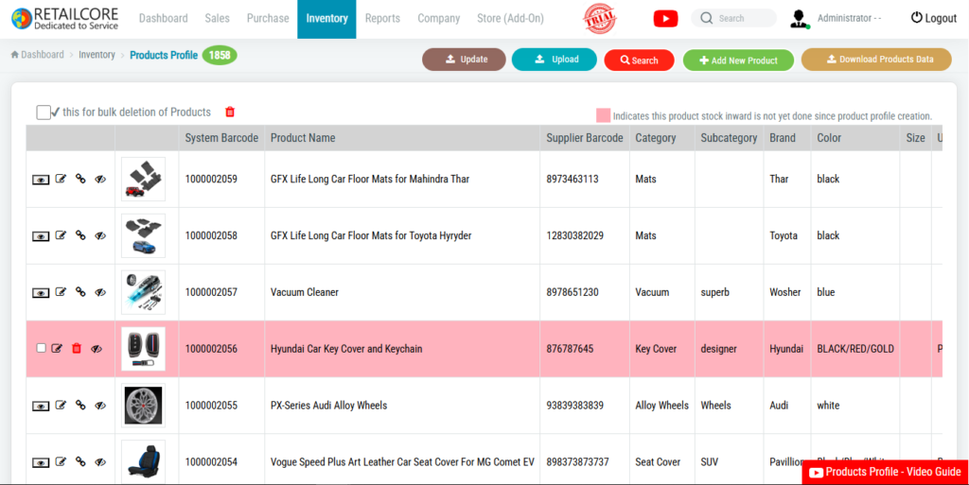Click the view eye icon for PX-Series Audi Alloy Wheels
Viewport: 969px width, 485px height.
41,407
